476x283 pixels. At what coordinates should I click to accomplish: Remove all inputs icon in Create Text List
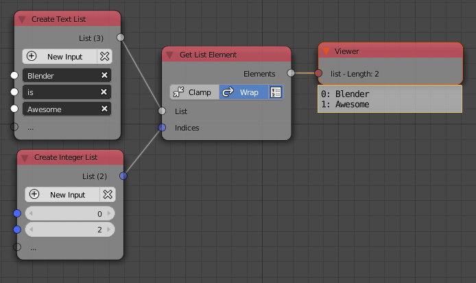[x=105, y=57]
